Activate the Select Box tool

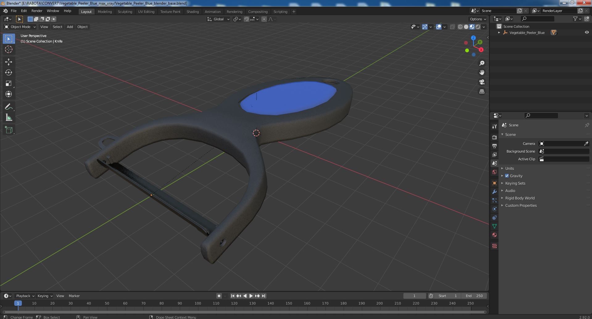coord(9,39)
